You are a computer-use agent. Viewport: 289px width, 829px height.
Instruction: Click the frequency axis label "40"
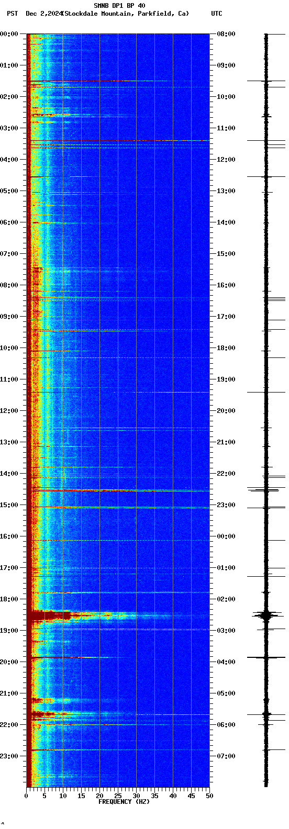[173, 796]
